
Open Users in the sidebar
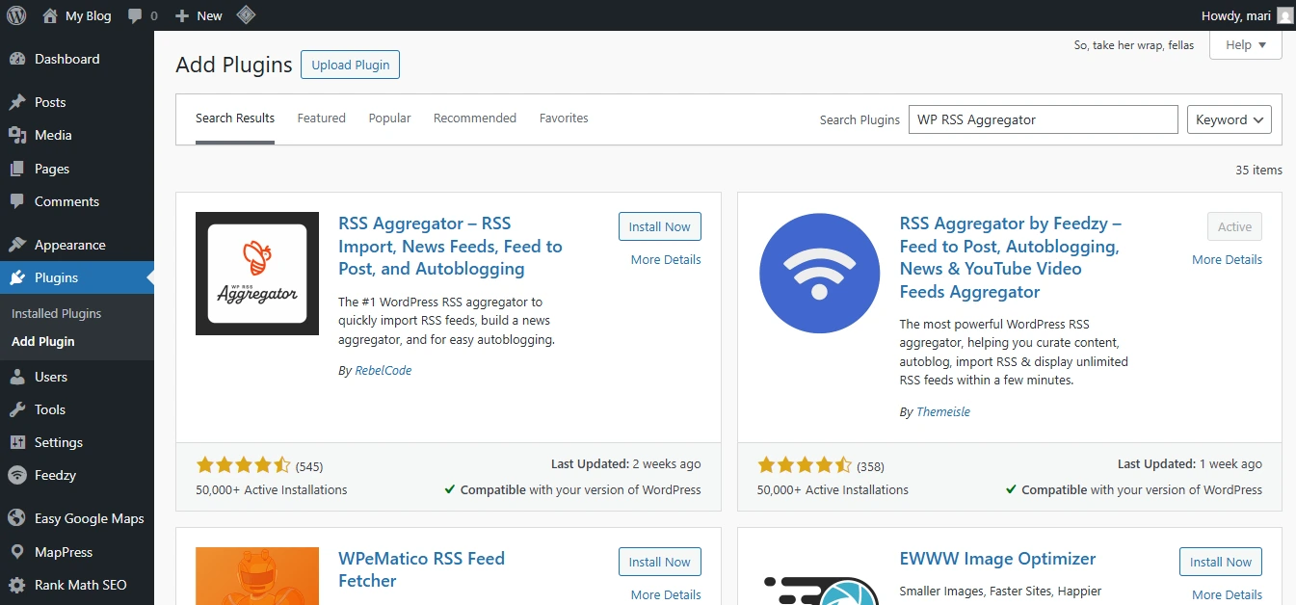(77, 377)
